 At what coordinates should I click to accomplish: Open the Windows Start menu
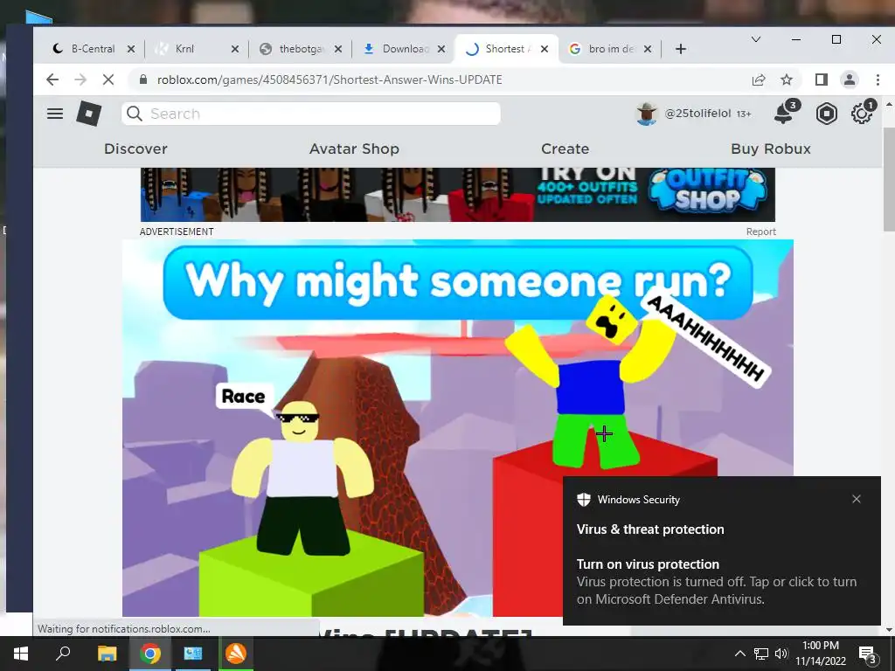coord(21,654)
